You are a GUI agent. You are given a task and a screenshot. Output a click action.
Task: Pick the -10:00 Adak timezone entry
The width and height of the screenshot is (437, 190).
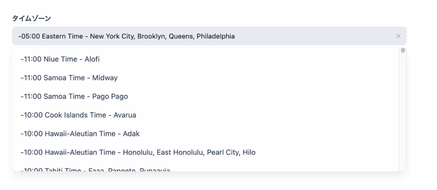pyautogui.click(x=80, y=134)
